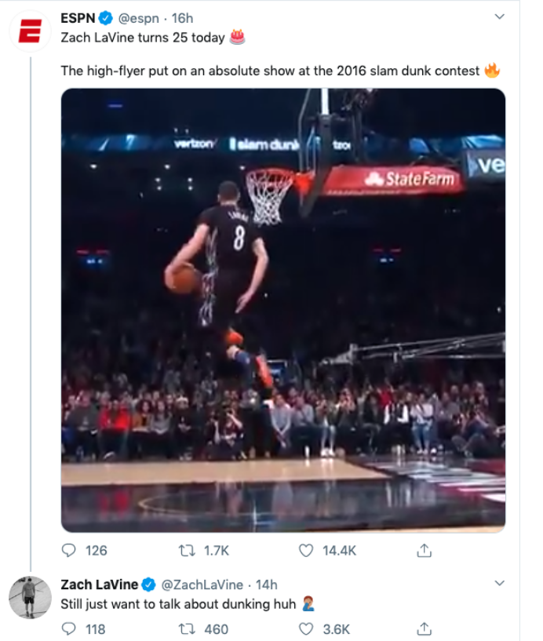Open Zach LaVine's profile avatar

(31, 597)
